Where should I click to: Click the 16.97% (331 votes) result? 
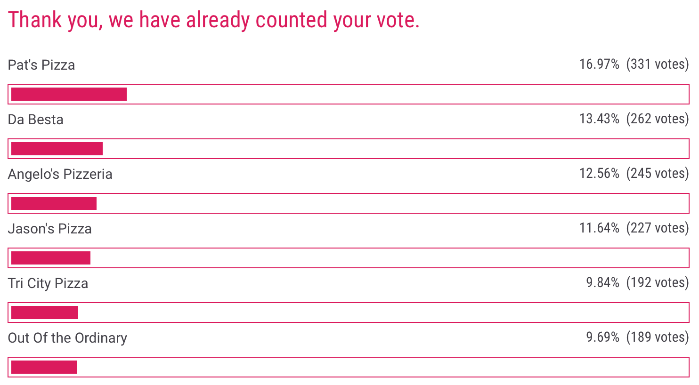[634, 64]
